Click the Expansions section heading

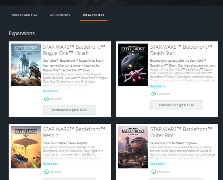point(22,33)
